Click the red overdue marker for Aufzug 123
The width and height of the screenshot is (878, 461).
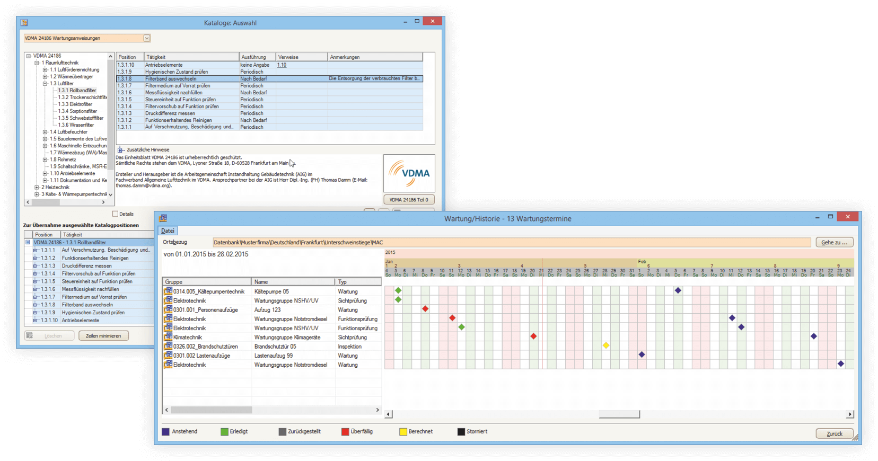pos(425,309)
